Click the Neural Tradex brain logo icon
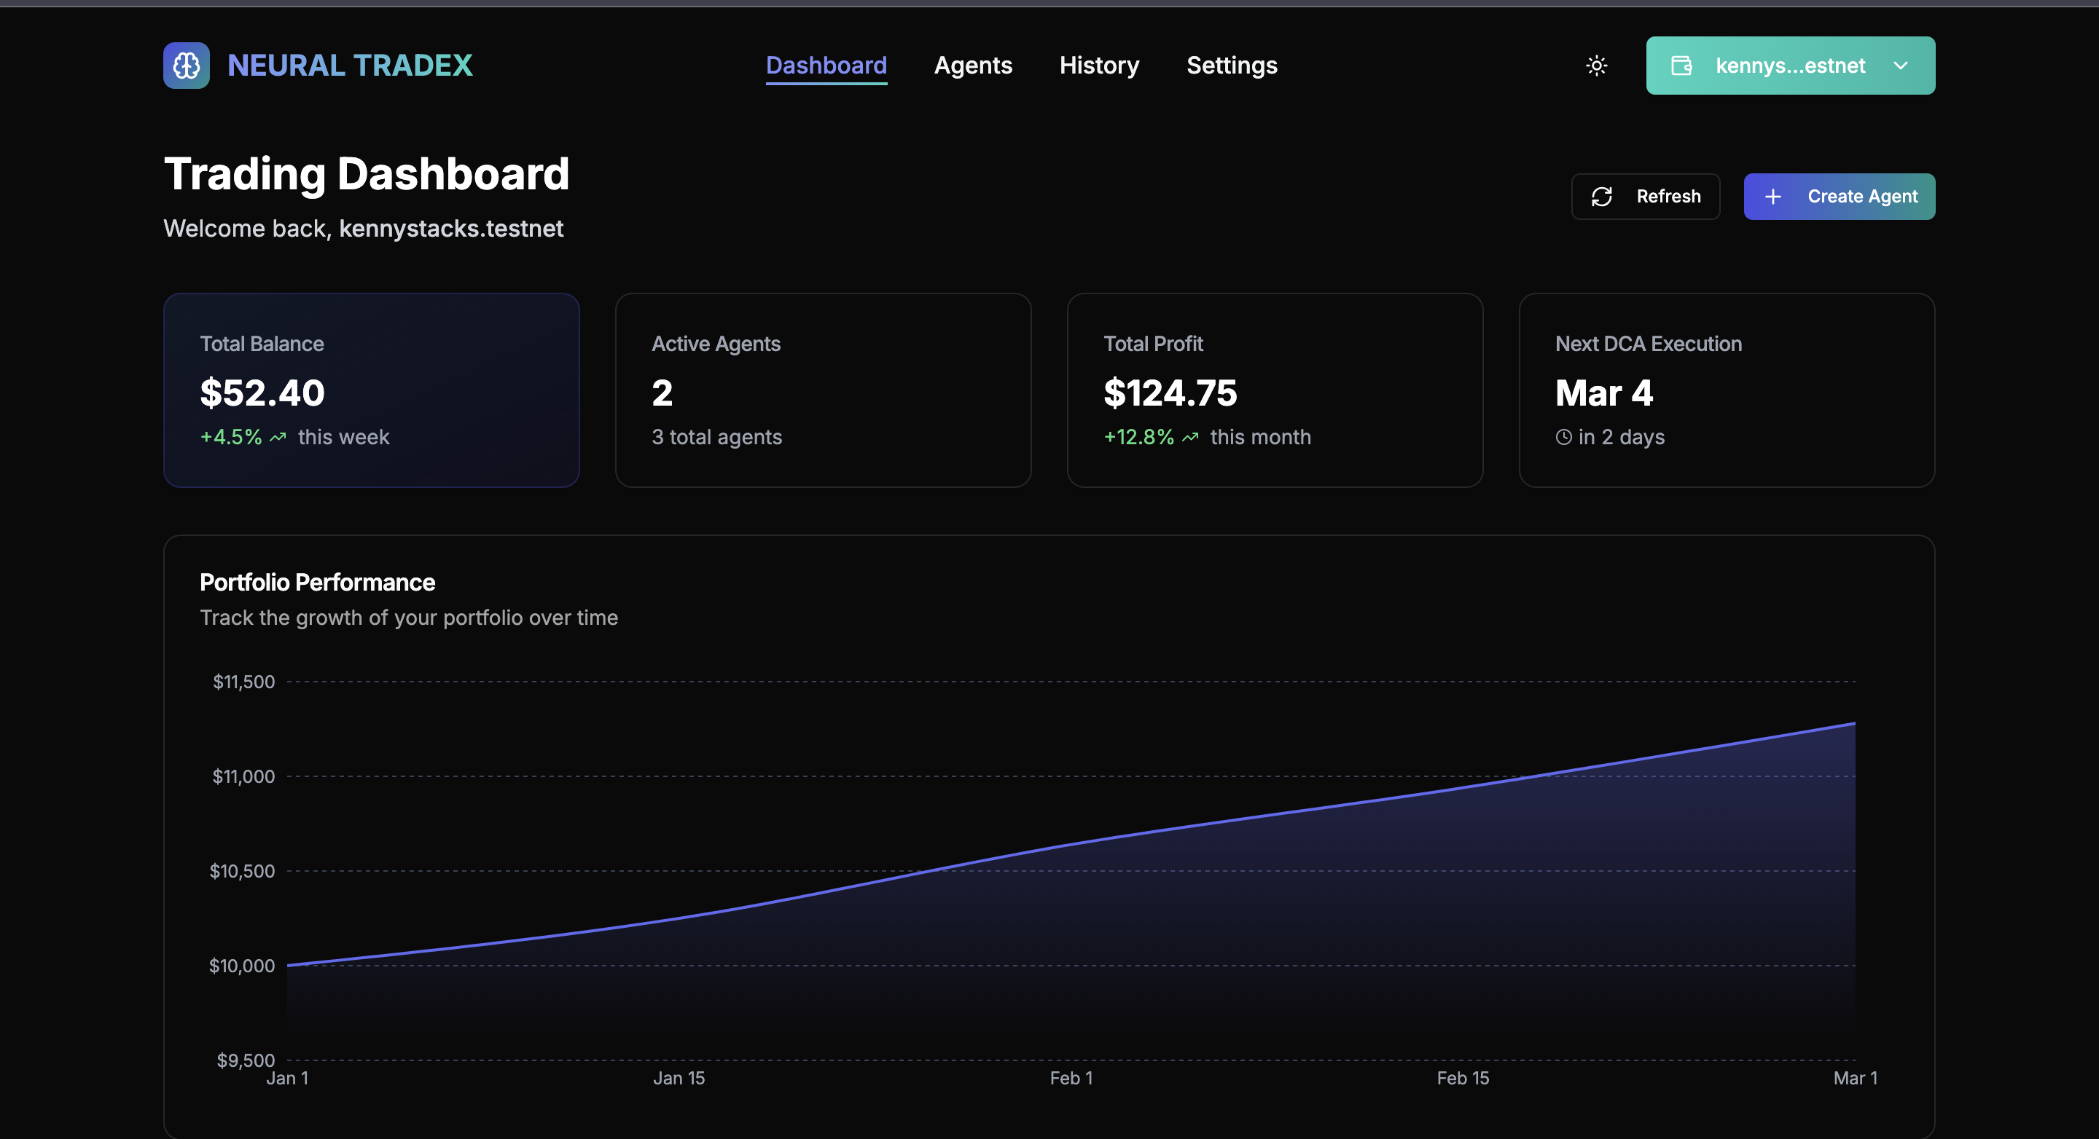Image resolution: width=2099 pixels, height=1139 pixels. (x=186, y=65)
